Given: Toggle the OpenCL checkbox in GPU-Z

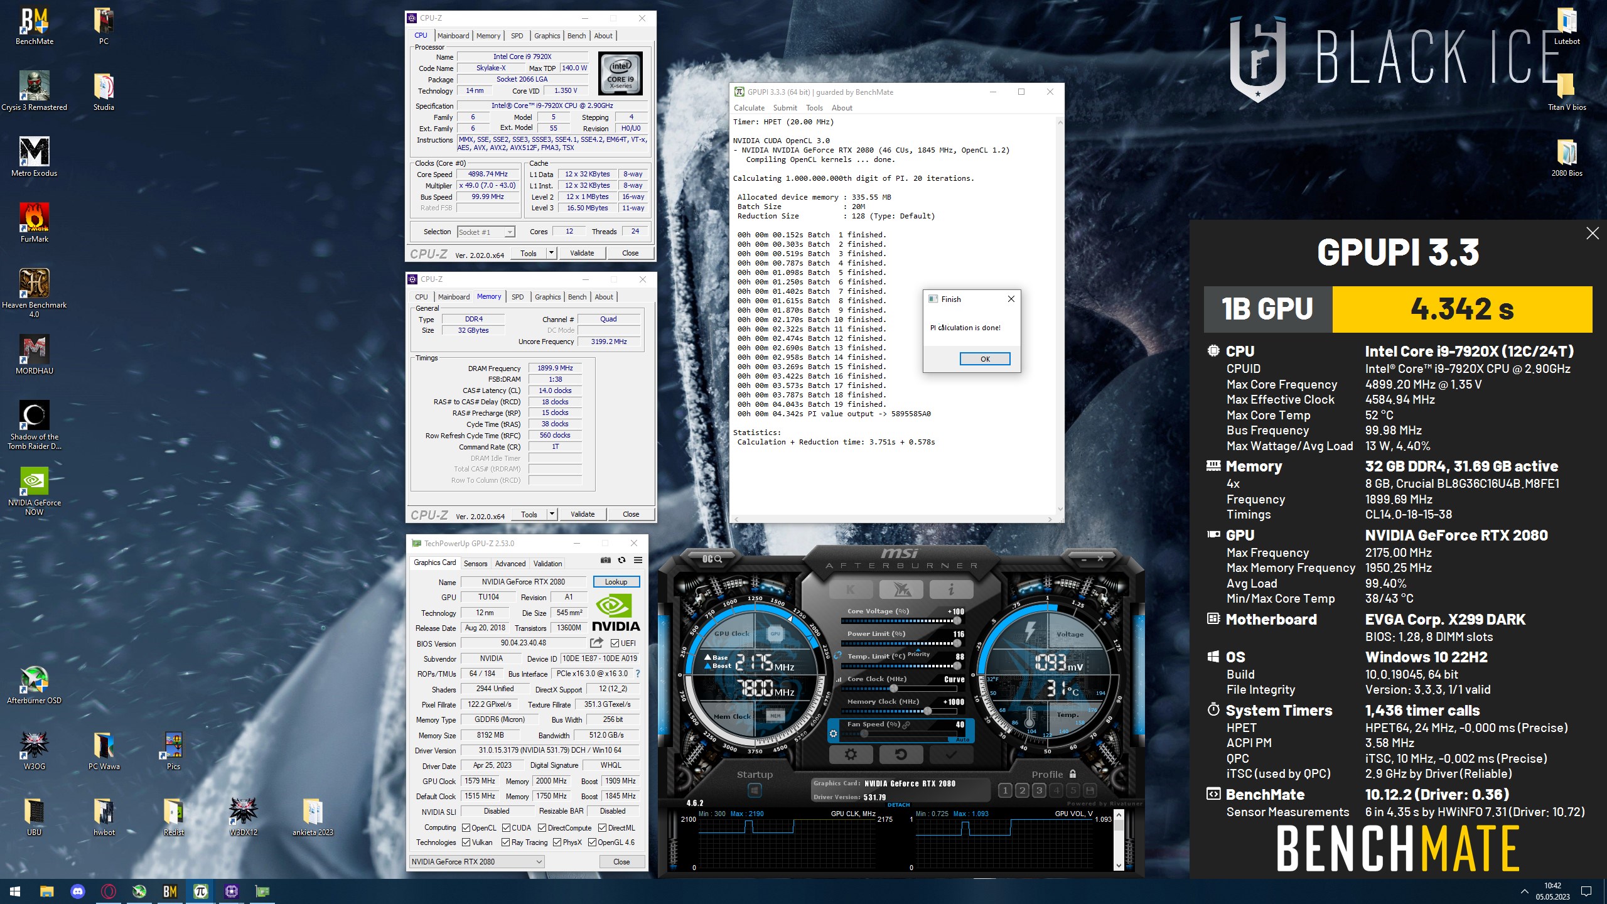Looking at the screenshot, I should (466, 827).
